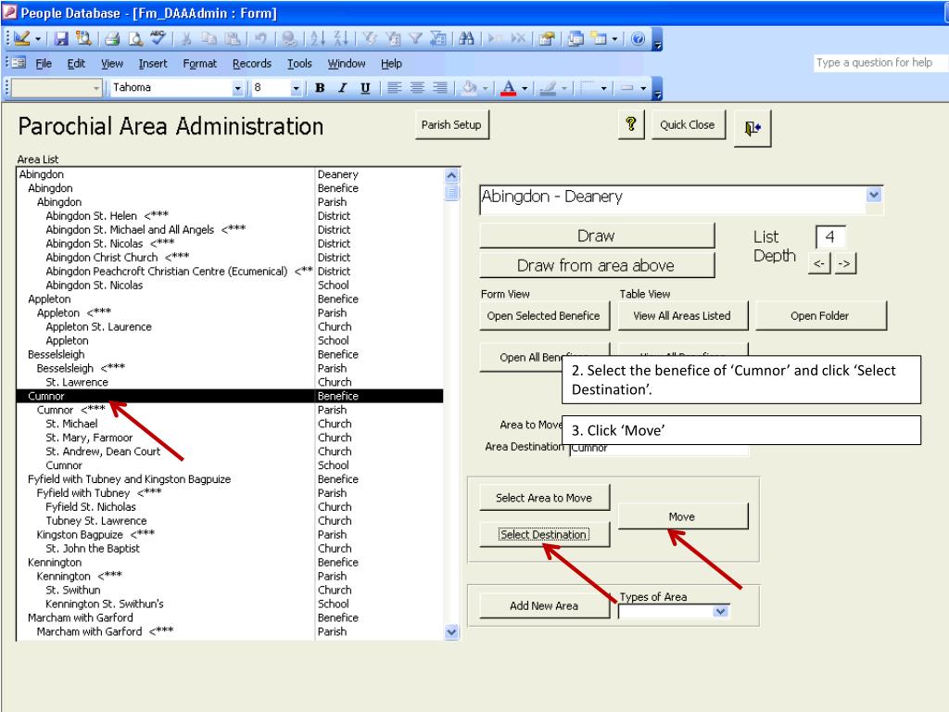Select Kingston Bagpuize parish row
The image size is (949, 712).
230,535
